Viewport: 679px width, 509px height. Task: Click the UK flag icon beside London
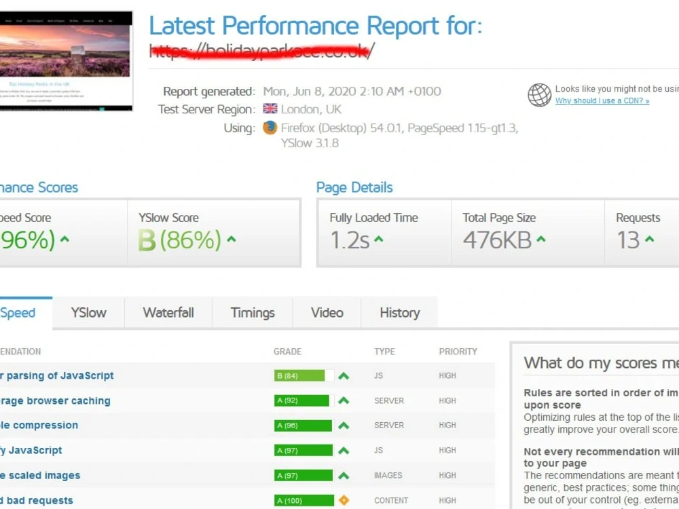click(270, 109)
